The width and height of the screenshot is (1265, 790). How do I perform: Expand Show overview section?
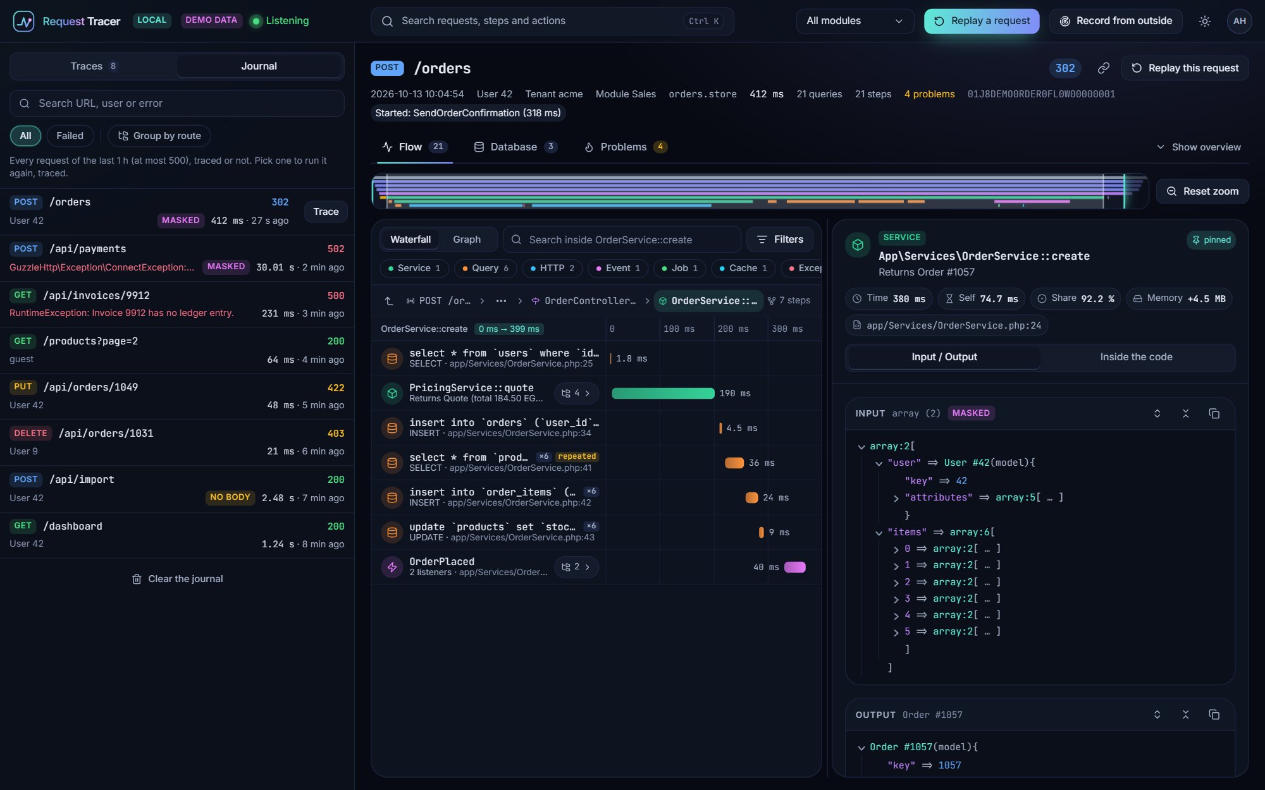[x=1199, y=147]
